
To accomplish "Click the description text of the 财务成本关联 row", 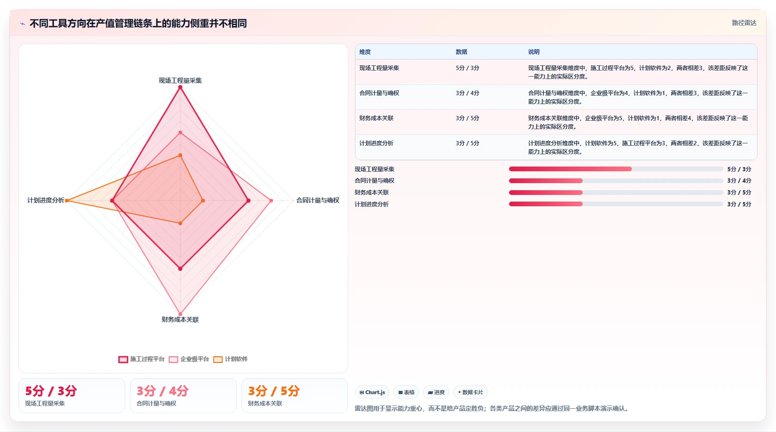I will click(638, 123).
